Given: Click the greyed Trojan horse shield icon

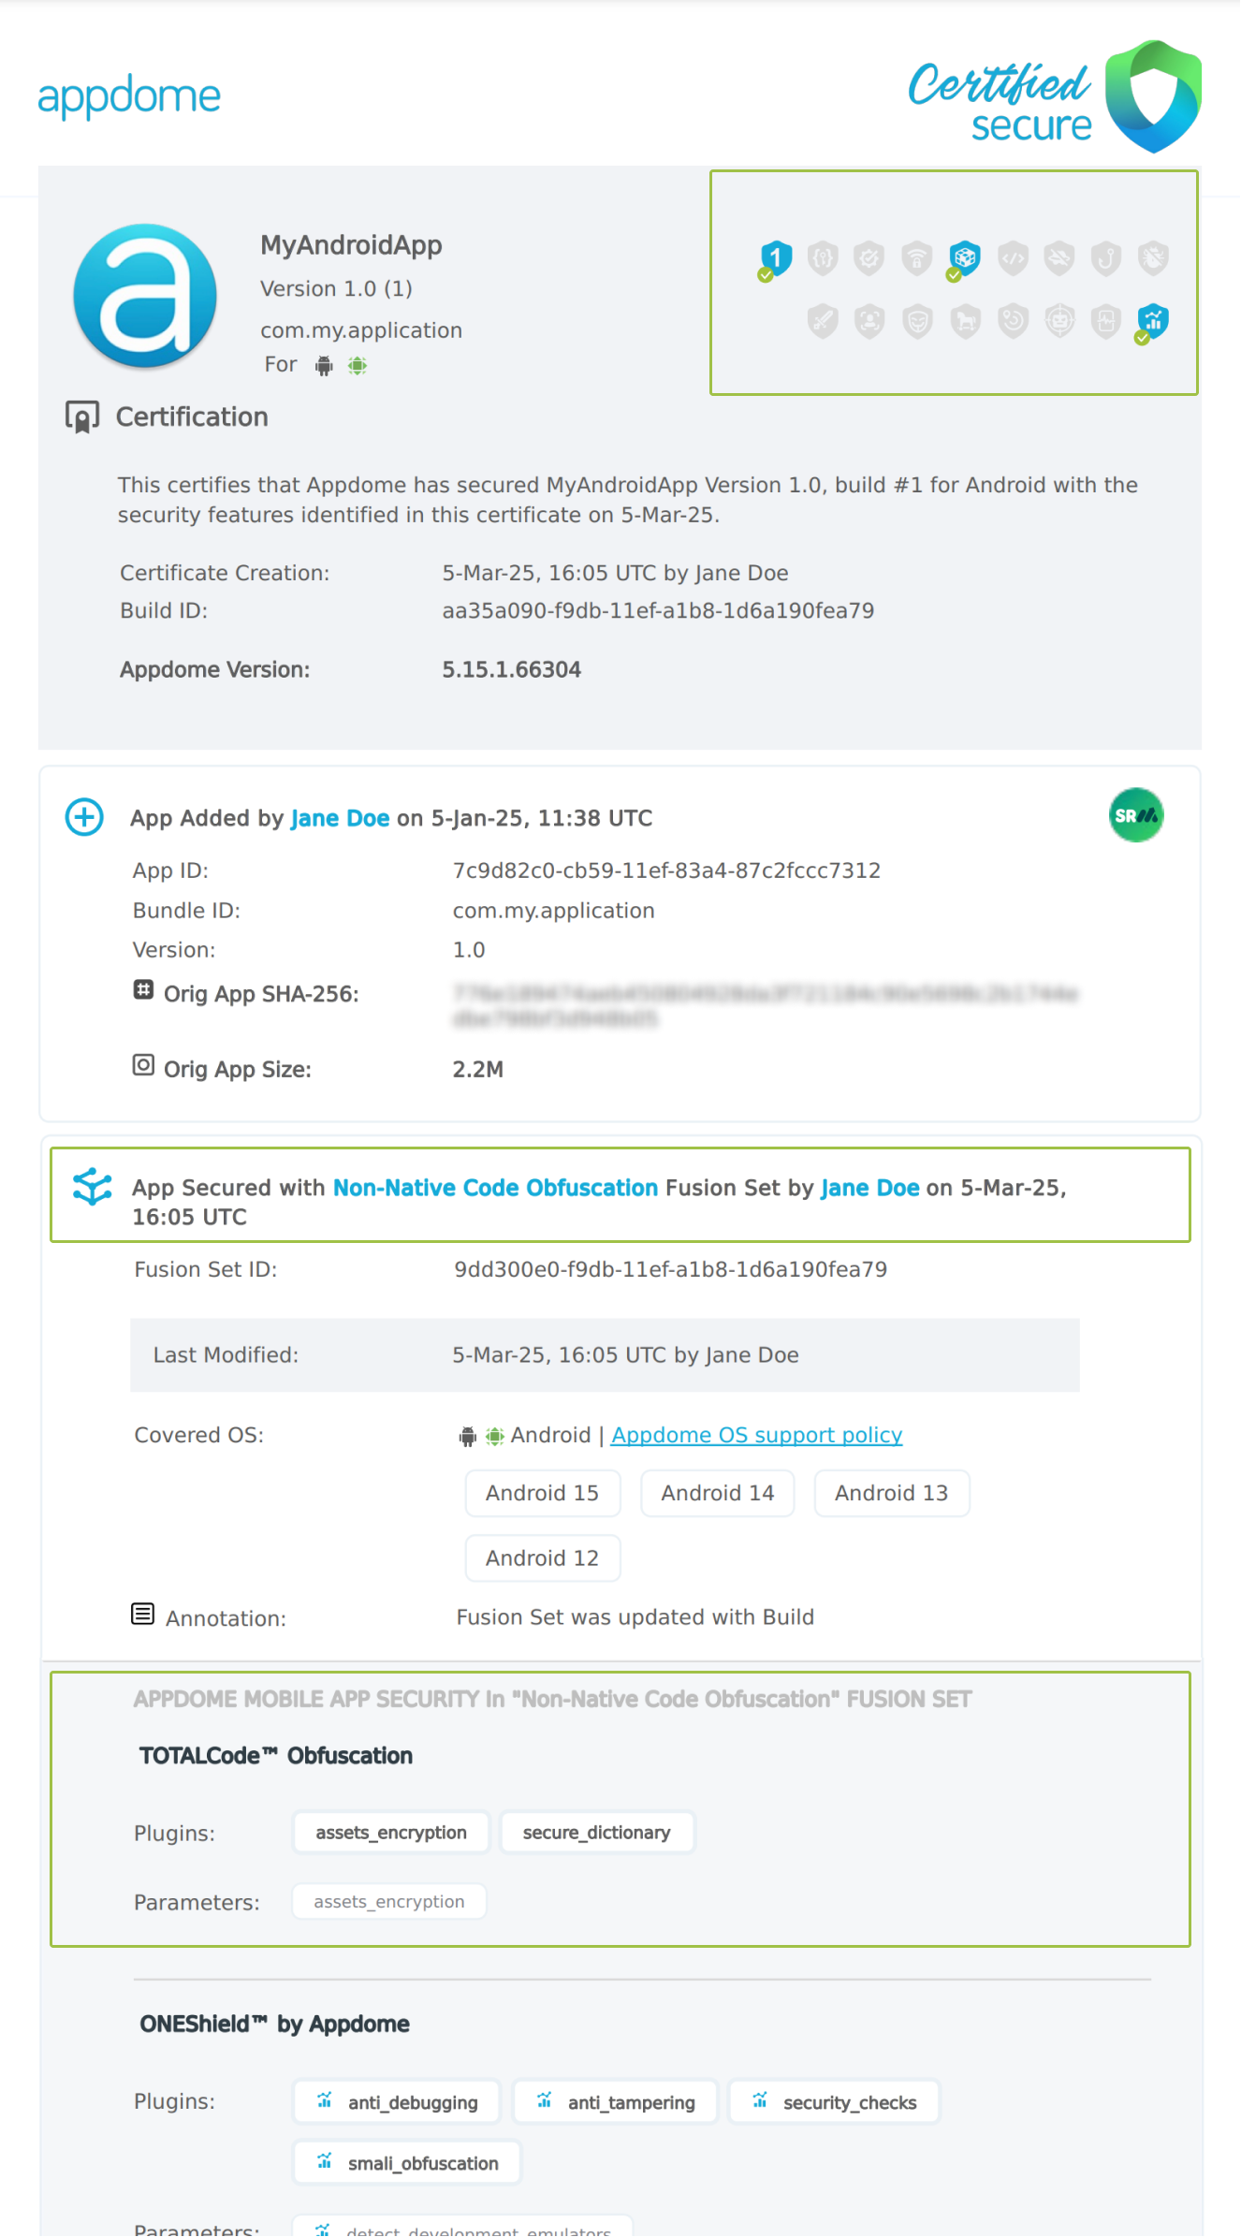Looking at the screenshot, I should (965, 321).
